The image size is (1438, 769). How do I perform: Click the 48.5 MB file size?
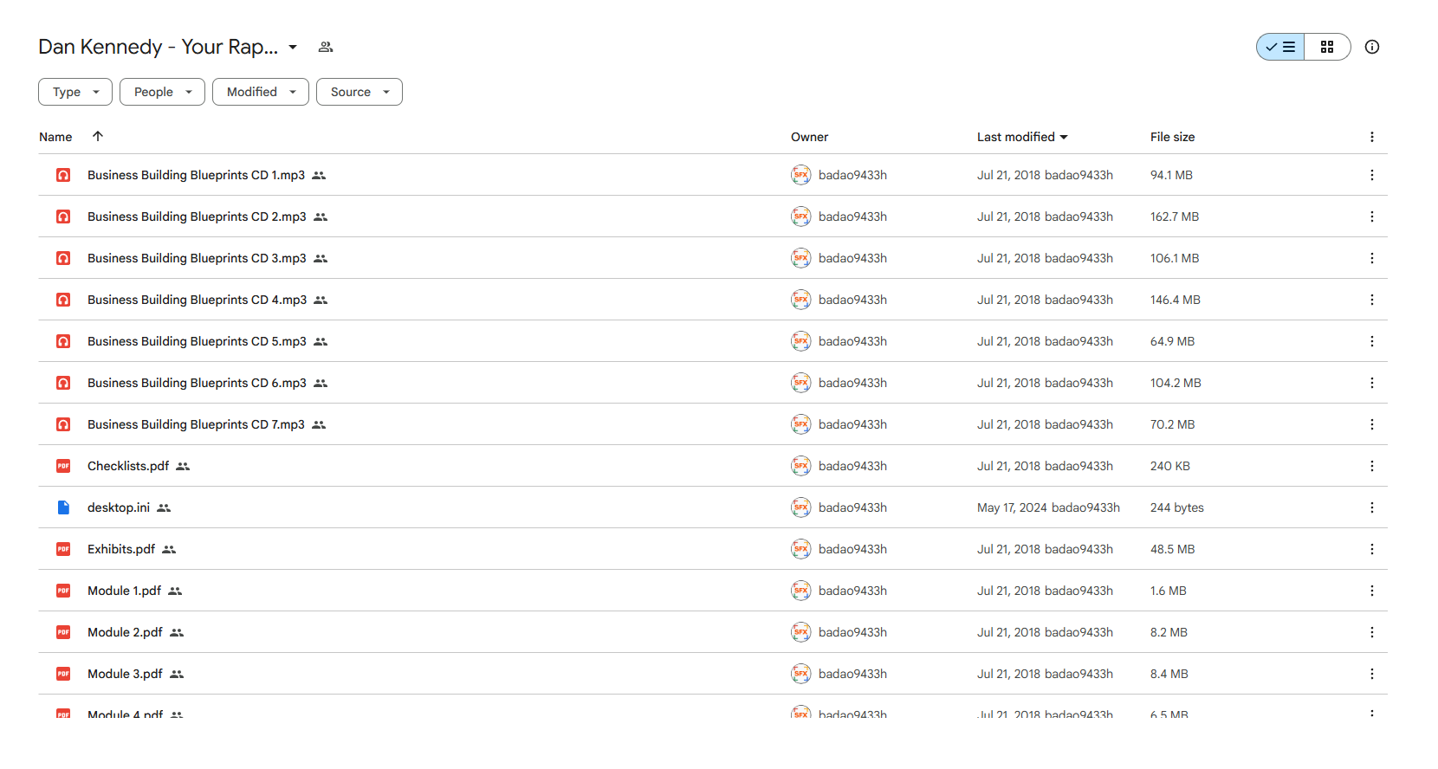[1172, 549]
